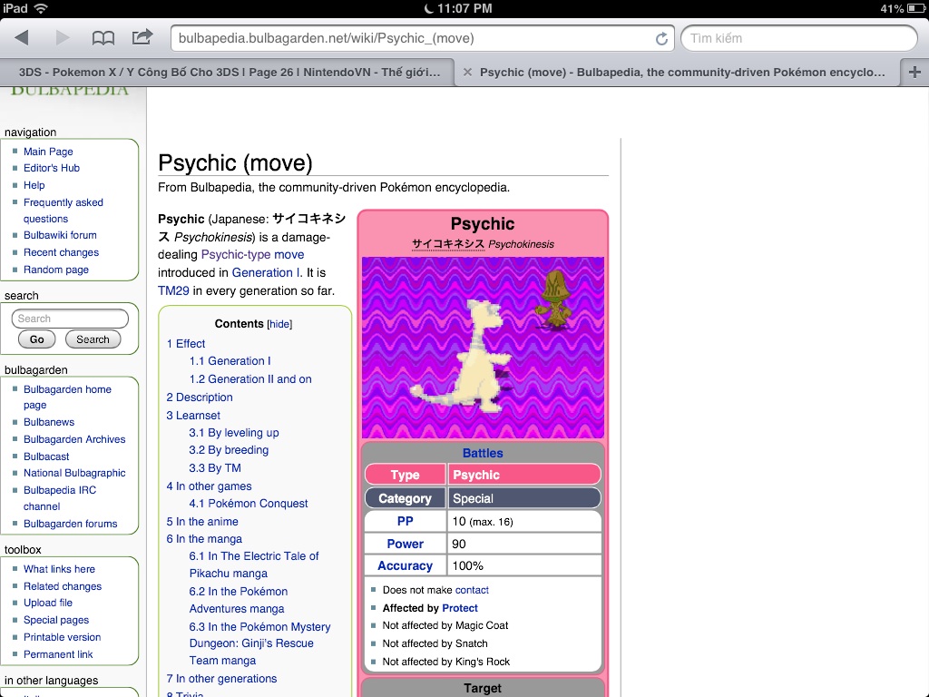Image resolution: width=929 pixels, height=697 pixels.
Task: Tap the Tìm kiếm search field
Action: 798,38
